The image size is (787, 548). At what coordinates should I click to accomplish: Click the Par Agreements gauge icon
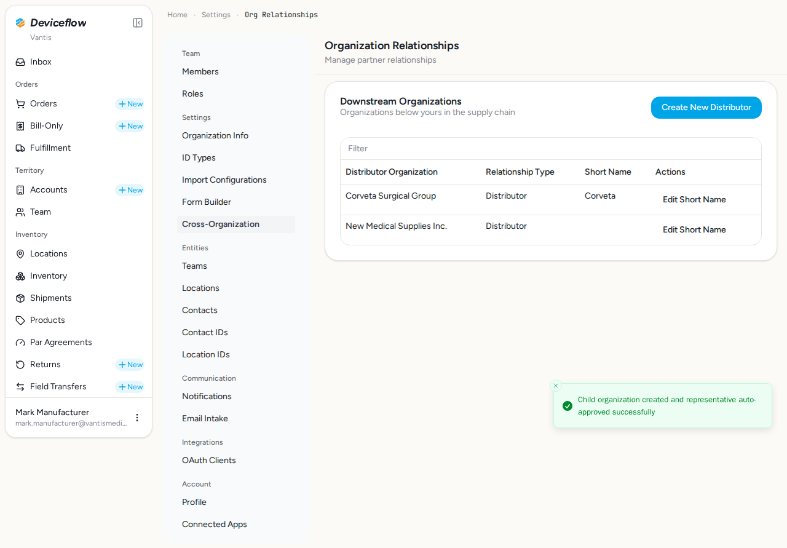coord(20,343)
